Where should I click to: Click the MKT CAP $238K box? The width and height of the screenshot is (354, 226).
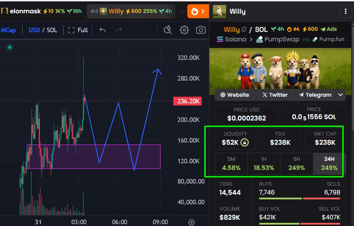click(x=325, y=138)
